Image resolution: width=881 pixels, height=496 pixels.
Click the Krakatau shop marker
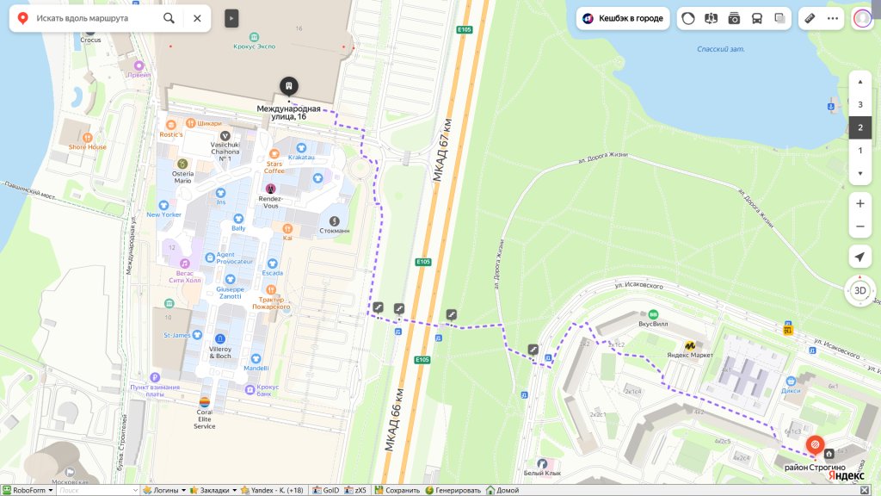[301, 148]
